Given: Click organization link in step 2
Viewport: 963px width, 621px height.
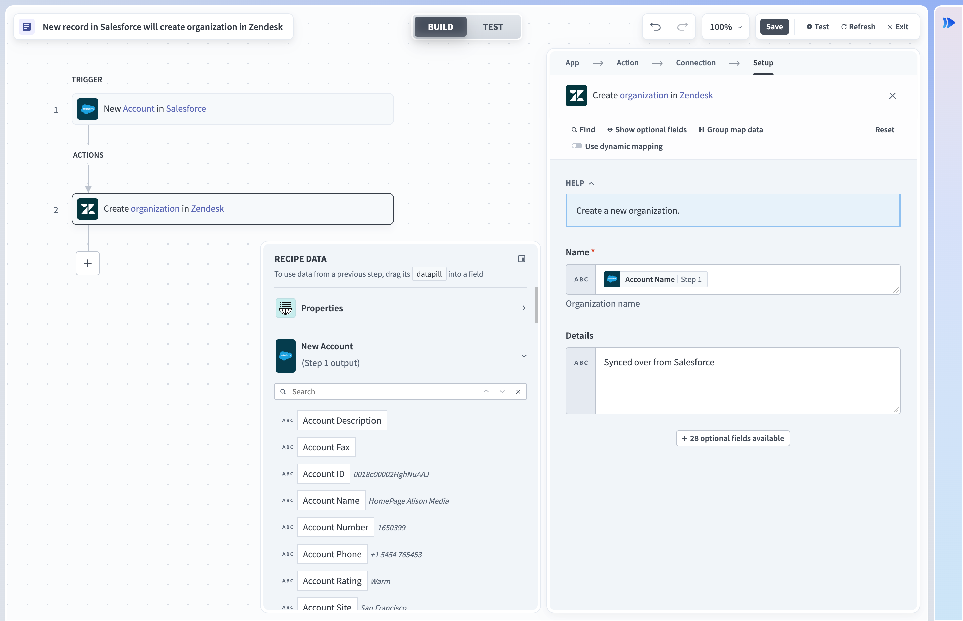Looking at the screenshot, I should coord(155,208).
